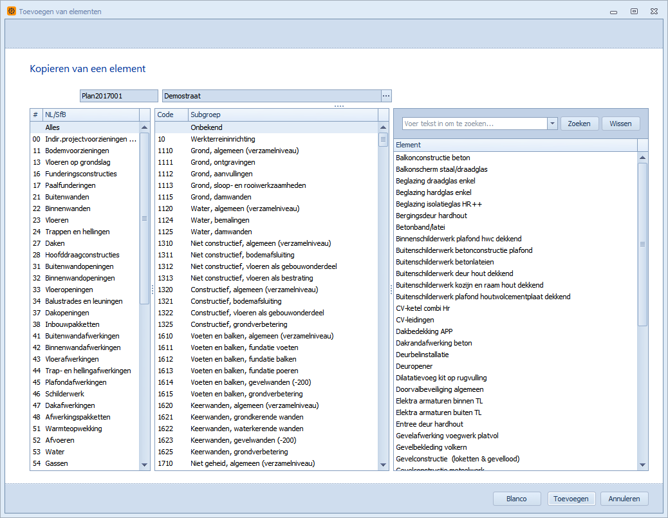Focus the search field 'Voer tekst in om te zoeken'
668x518 pixels.
point(474,124)
